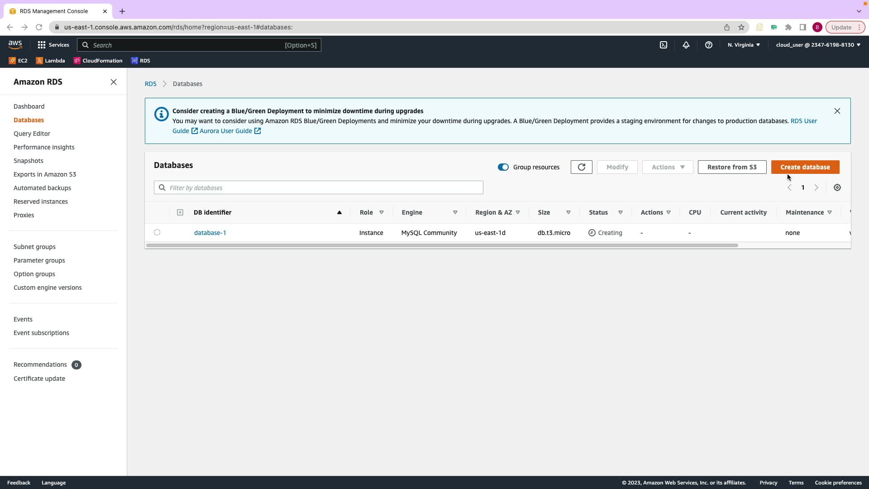
Task: Open the cloud_user account dropdown
Action: tap(818, 45)
